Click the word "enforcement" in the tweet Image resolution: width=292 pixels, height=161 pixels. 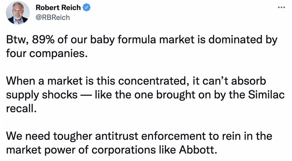click(173, 136)
